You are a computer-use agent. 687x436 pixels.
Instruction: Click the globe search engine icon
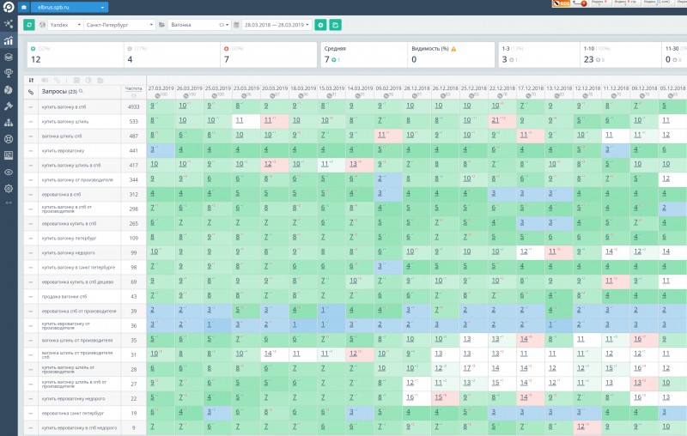click(x=42, y=25)
